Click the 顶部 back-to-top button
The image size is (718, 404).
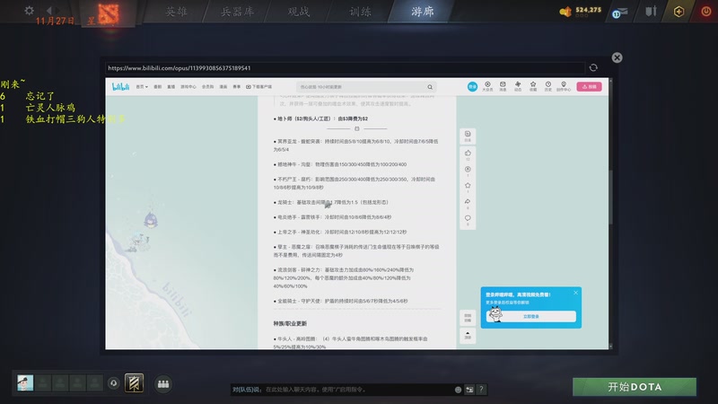pyautogui.click(x=468, y=335)
